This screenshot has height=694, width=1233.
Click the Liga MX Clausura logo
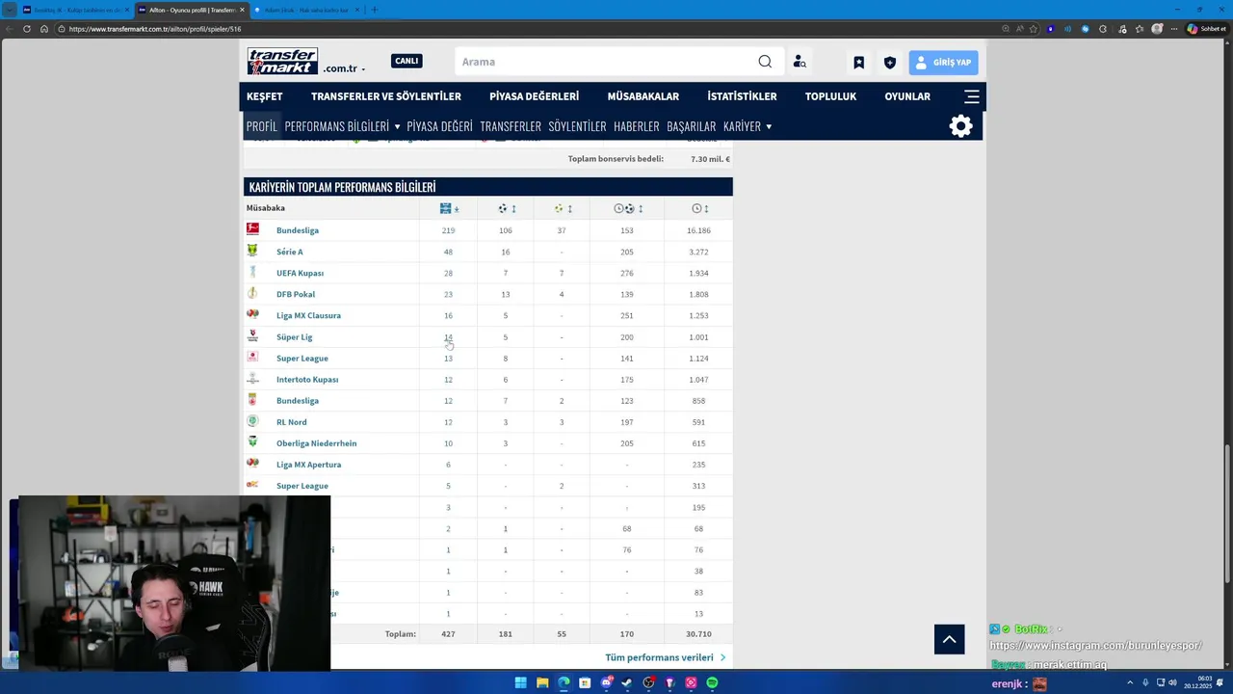click(252, 314)
